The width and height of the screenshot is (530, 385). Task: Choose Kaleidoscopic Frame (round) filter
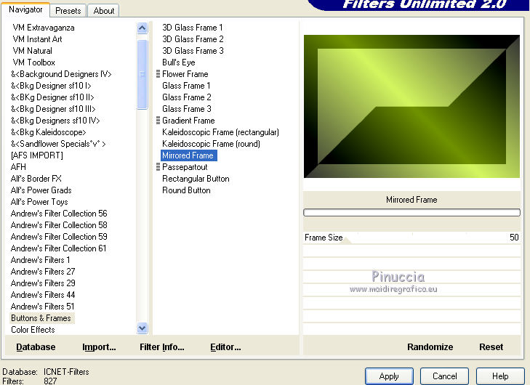[x=211, y=144]
